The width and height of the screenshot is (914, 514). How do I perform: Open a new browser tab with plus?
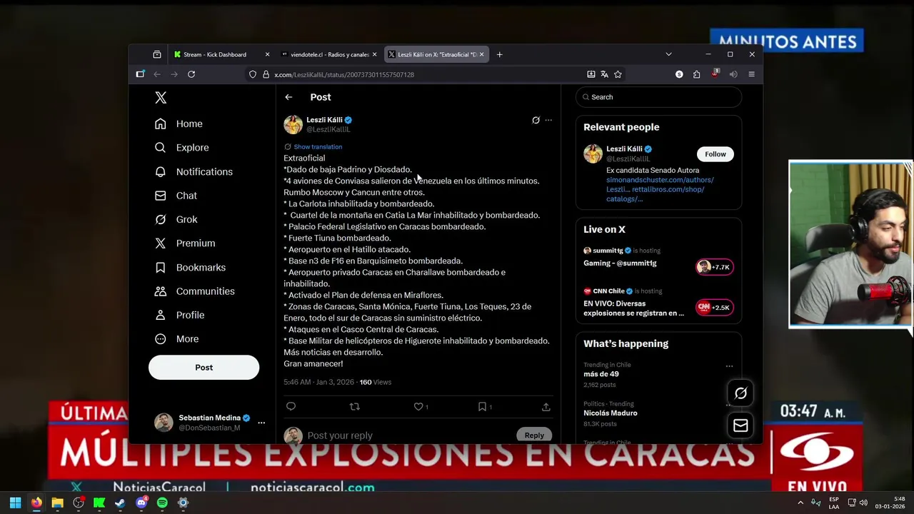499,55
